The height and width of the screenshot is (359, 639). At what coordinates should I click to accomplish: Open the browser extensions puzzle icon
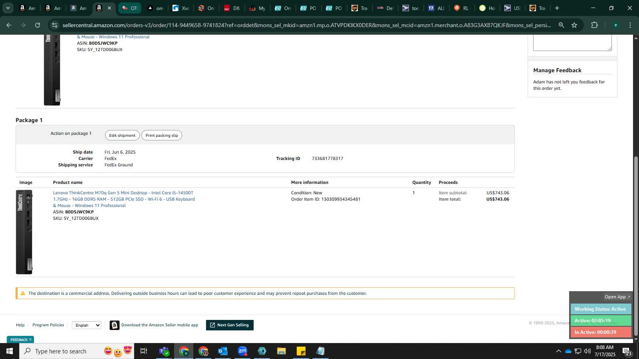594,25
